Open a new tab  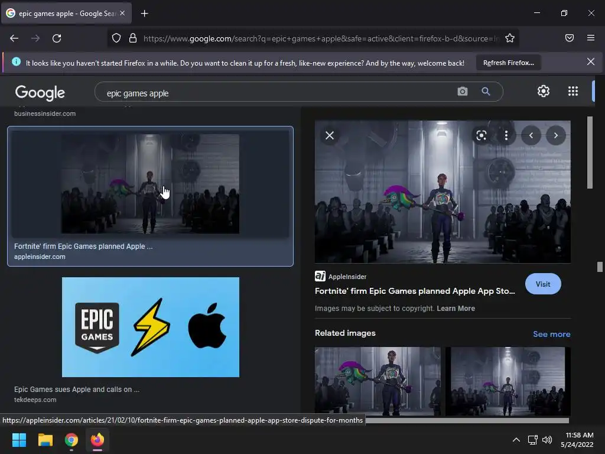[x=144, y=14]
